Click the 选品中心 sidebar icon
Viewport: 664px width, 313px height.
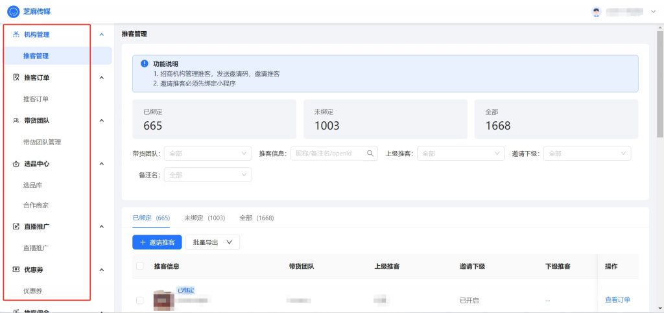tap(16, 164)
